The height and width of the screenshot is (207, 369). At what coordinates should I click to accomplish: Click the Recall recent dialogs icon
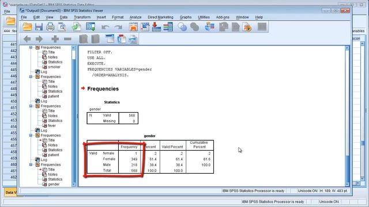91,27
